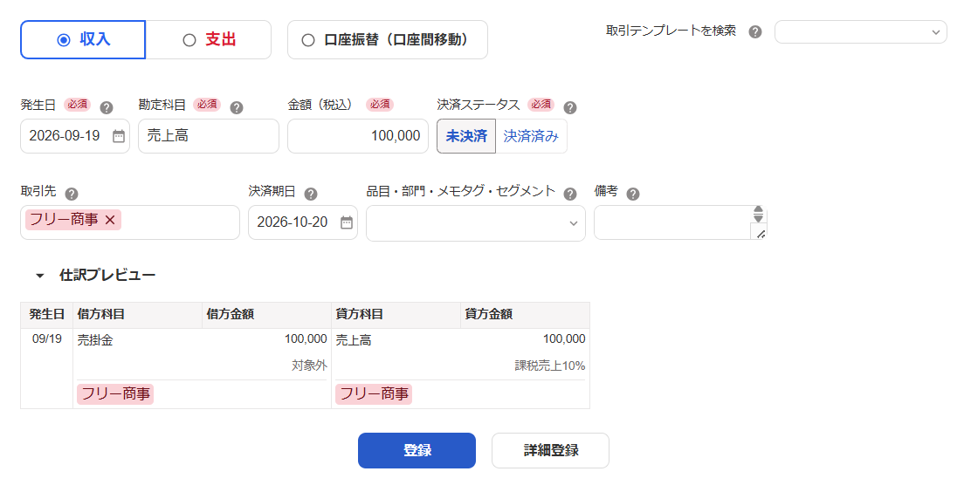Viewport: 971px width, 492px height.
Task: Click the help icon beside 決済ステータス
Action: point(569,107)
